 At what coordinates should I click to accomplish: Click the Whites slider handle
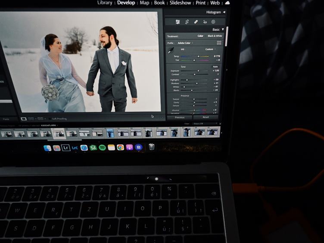tap(184, 87)
